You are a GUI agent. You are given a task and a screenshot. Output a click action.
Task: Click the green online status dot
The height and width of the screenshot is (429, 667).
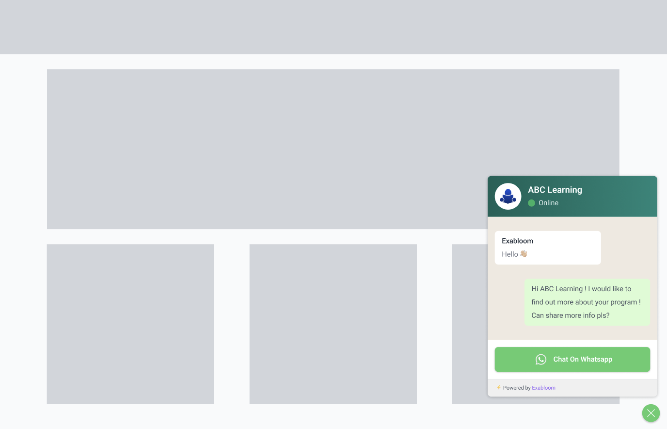tap(532, 203)
